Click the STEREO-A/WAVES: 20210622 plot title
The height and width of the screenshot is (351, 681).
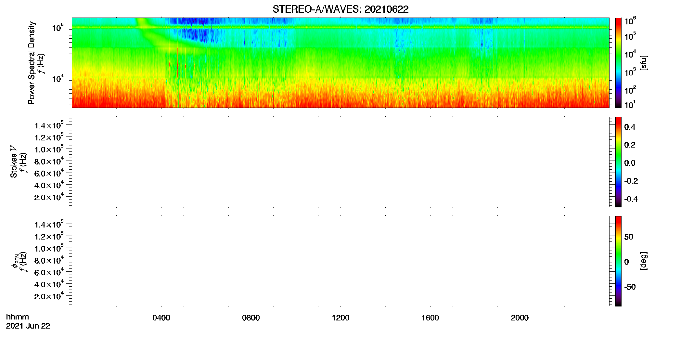coord(340,9)
